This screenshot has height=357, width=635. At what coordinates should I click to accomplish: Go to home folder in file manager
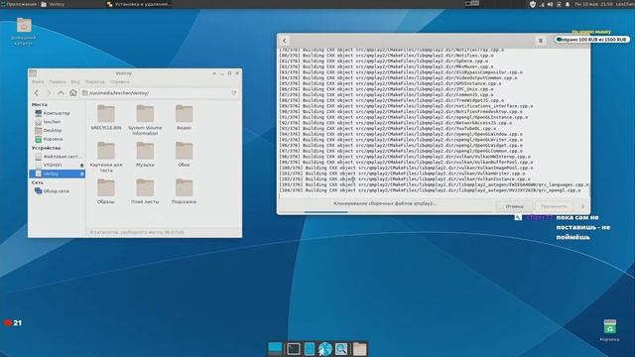point(72,93)
